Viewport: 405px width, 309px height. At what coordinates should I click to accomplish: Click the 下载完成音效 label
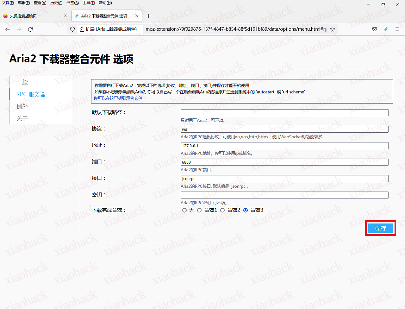[109, 210]
